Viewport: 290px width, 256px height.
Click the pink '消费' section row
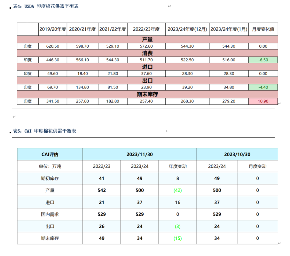point(147,53)
